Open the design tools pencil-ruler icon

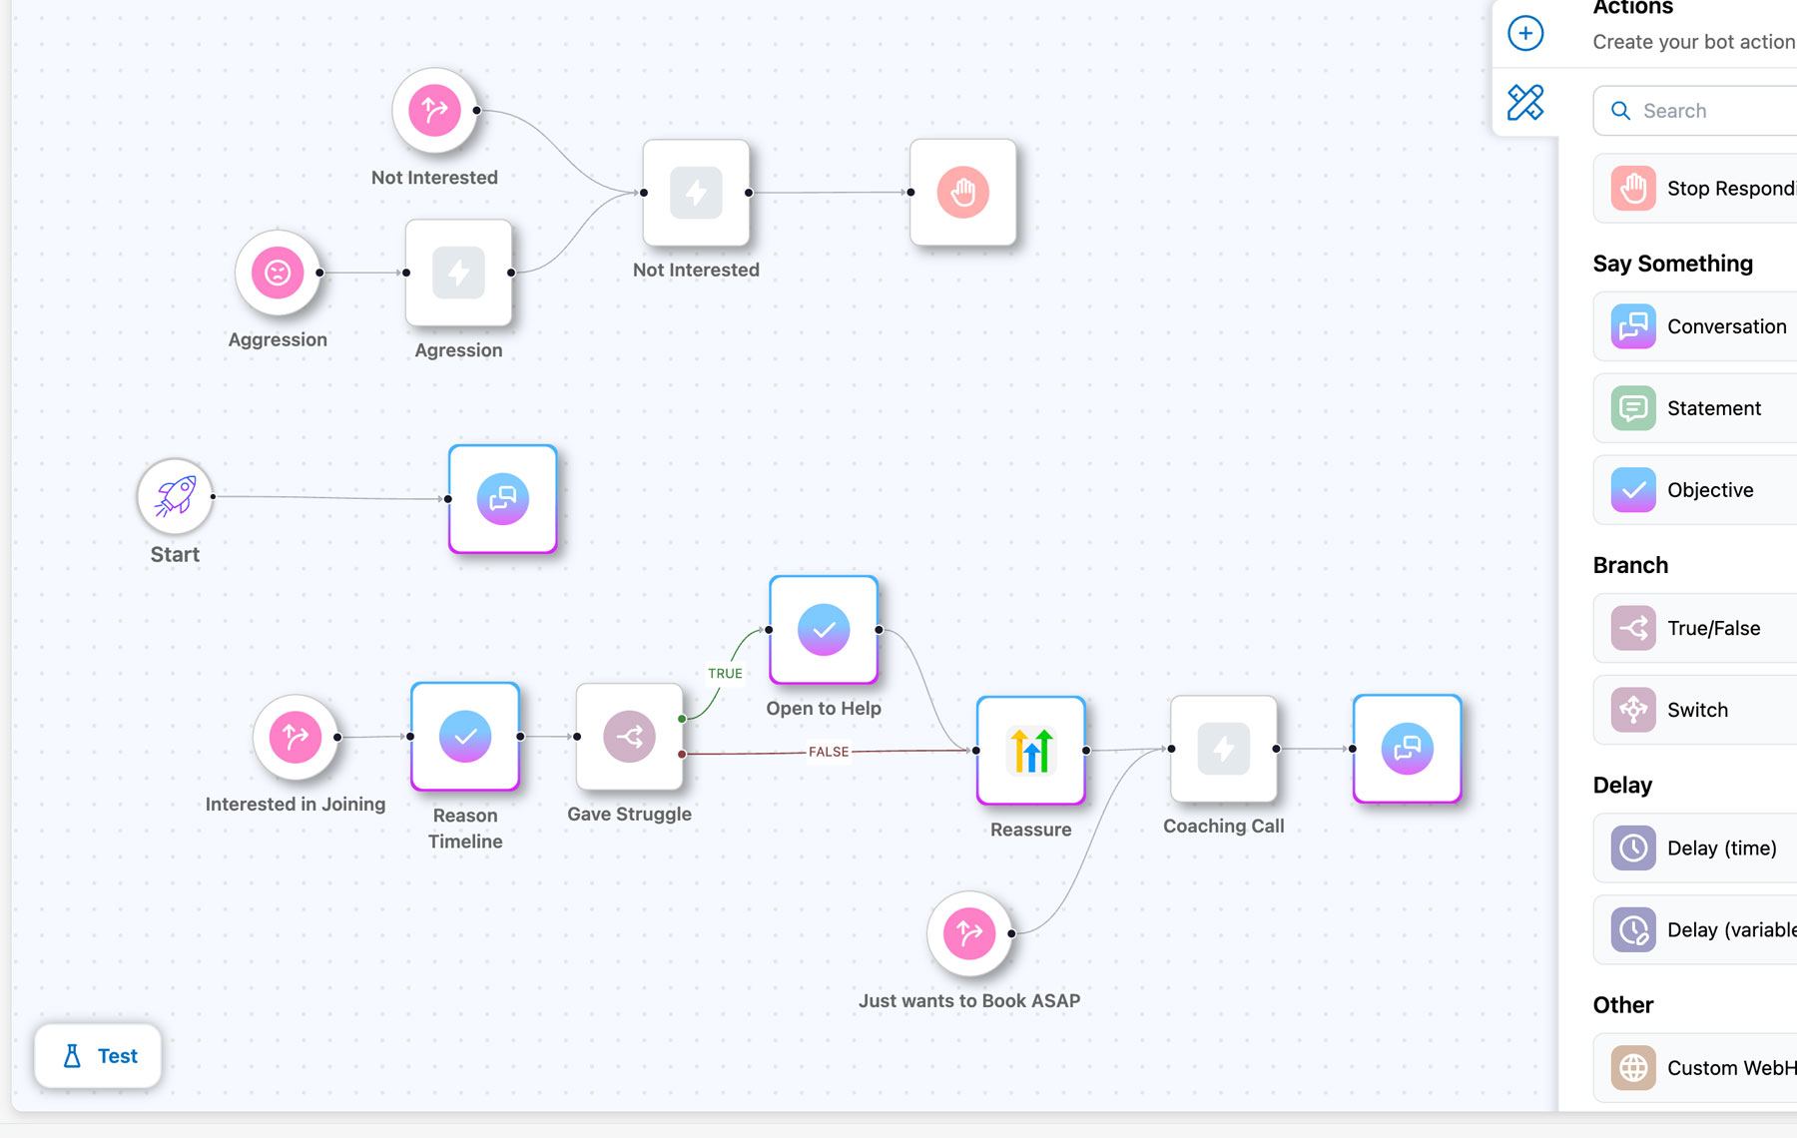pos(1524,102)
